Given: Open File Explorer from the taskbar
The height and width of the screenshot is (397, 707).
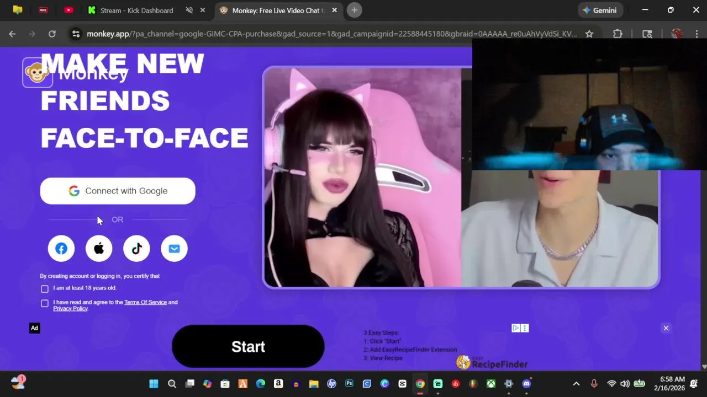Looking at the screenshot, I should pos(314,384).
